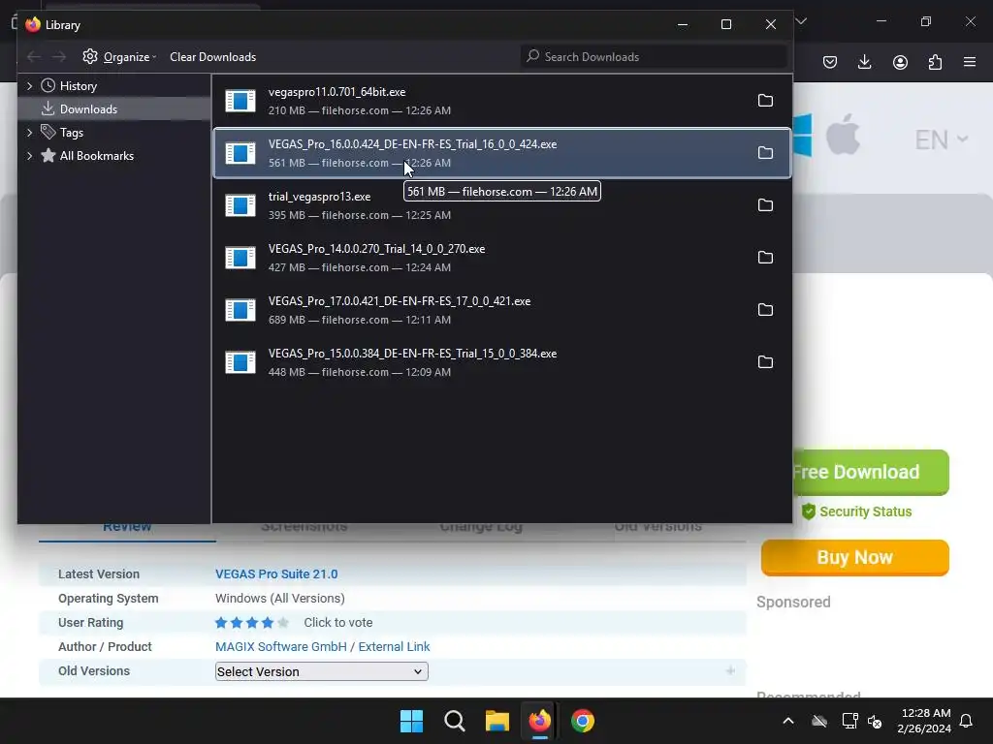This screenshot has height=744, width=993.
Task: Show trial_vegaspro13.exe in its folder
Action: [765, 205]
